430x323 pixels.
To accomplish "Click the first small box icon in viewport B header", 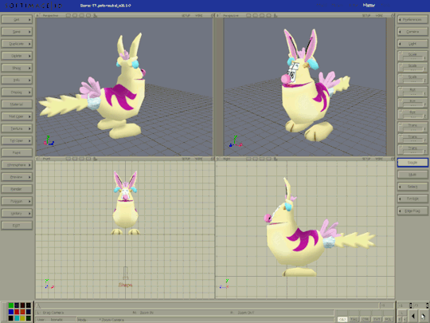I will tap(248, 16).
